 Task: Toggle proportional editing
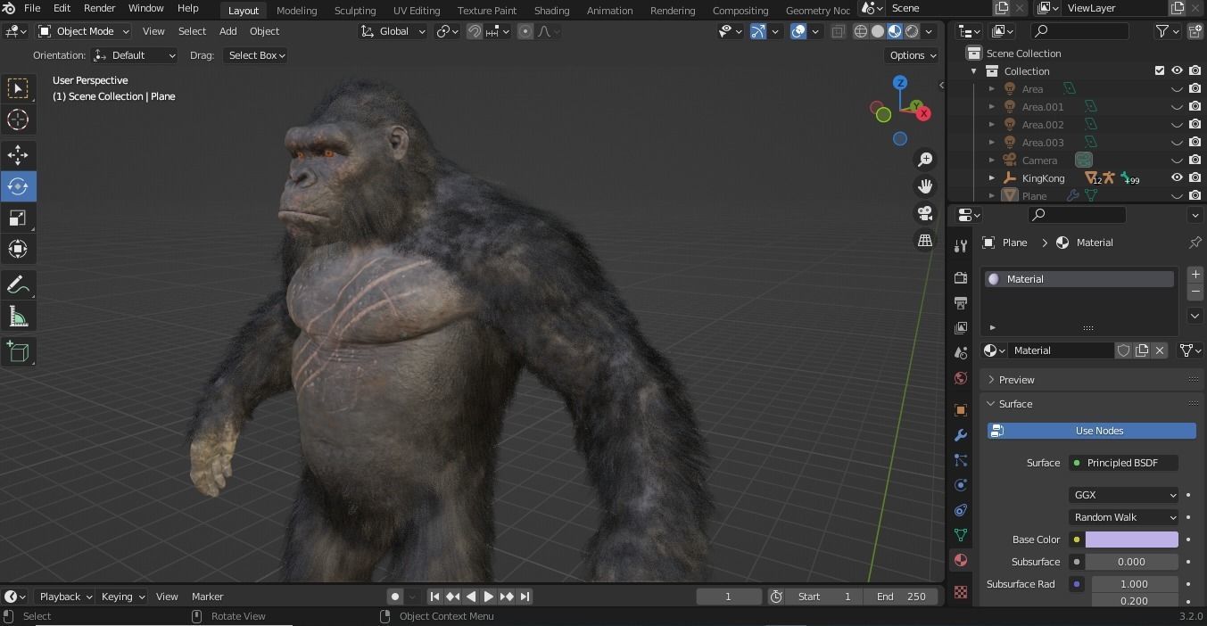[x=525, y=31]
